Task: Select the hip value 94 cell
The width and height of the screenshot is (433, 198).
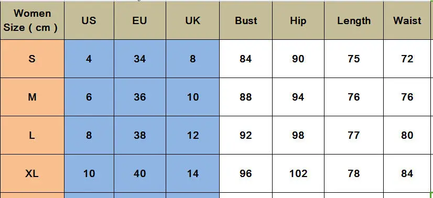Action: coord(298,97)
